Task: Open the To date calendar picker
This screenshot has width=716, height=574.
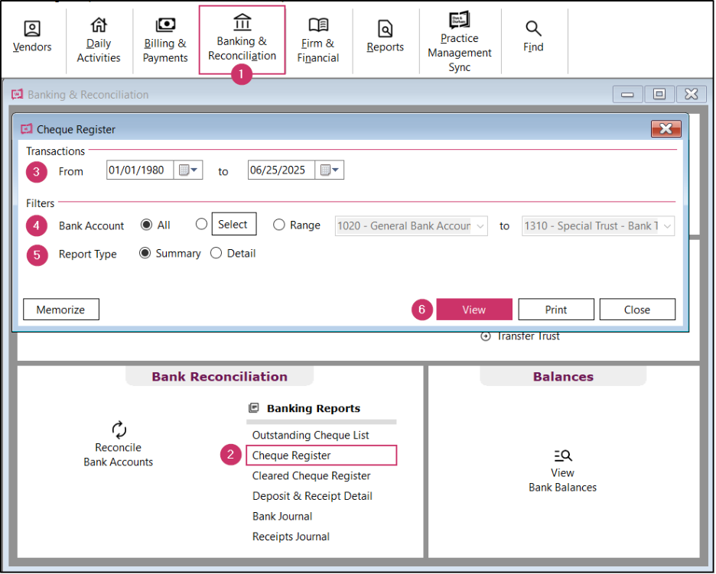Action: (329, 170)
